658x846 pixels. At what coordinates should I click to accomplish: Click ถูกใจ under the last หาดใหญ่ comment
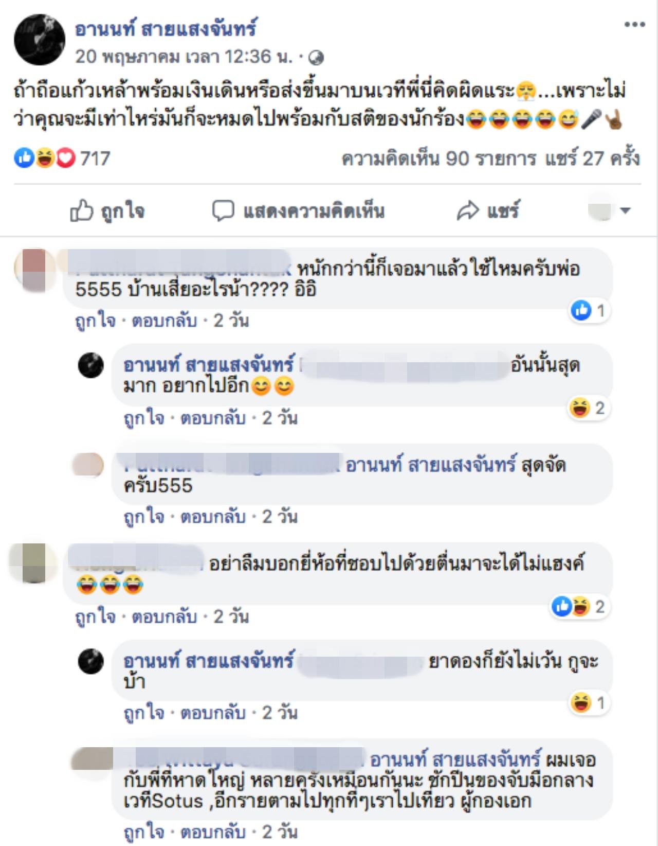pos(144,832)
